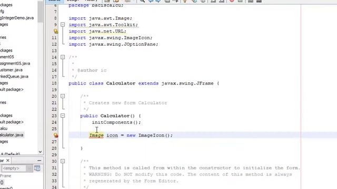Click the public Calculator() constructor declaration
Screen dimensions: 337x189
111,116
